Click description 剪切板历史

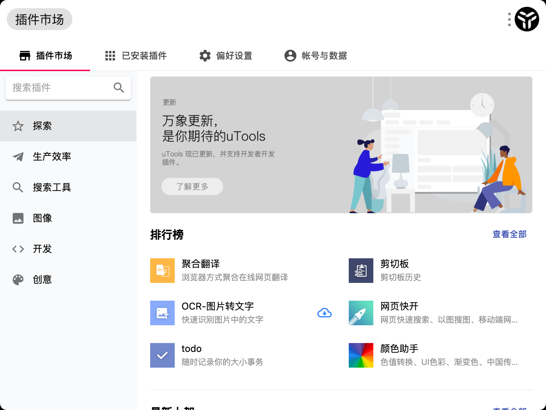click(x=401, y=277)
